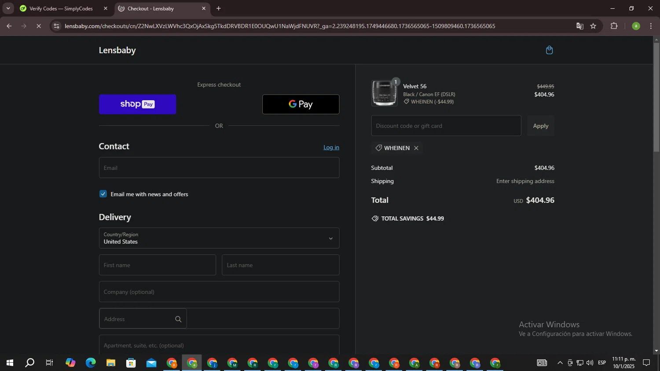Open the Chrome profile avatar
This screenshot has height=371, width=660.
point(636,26)
